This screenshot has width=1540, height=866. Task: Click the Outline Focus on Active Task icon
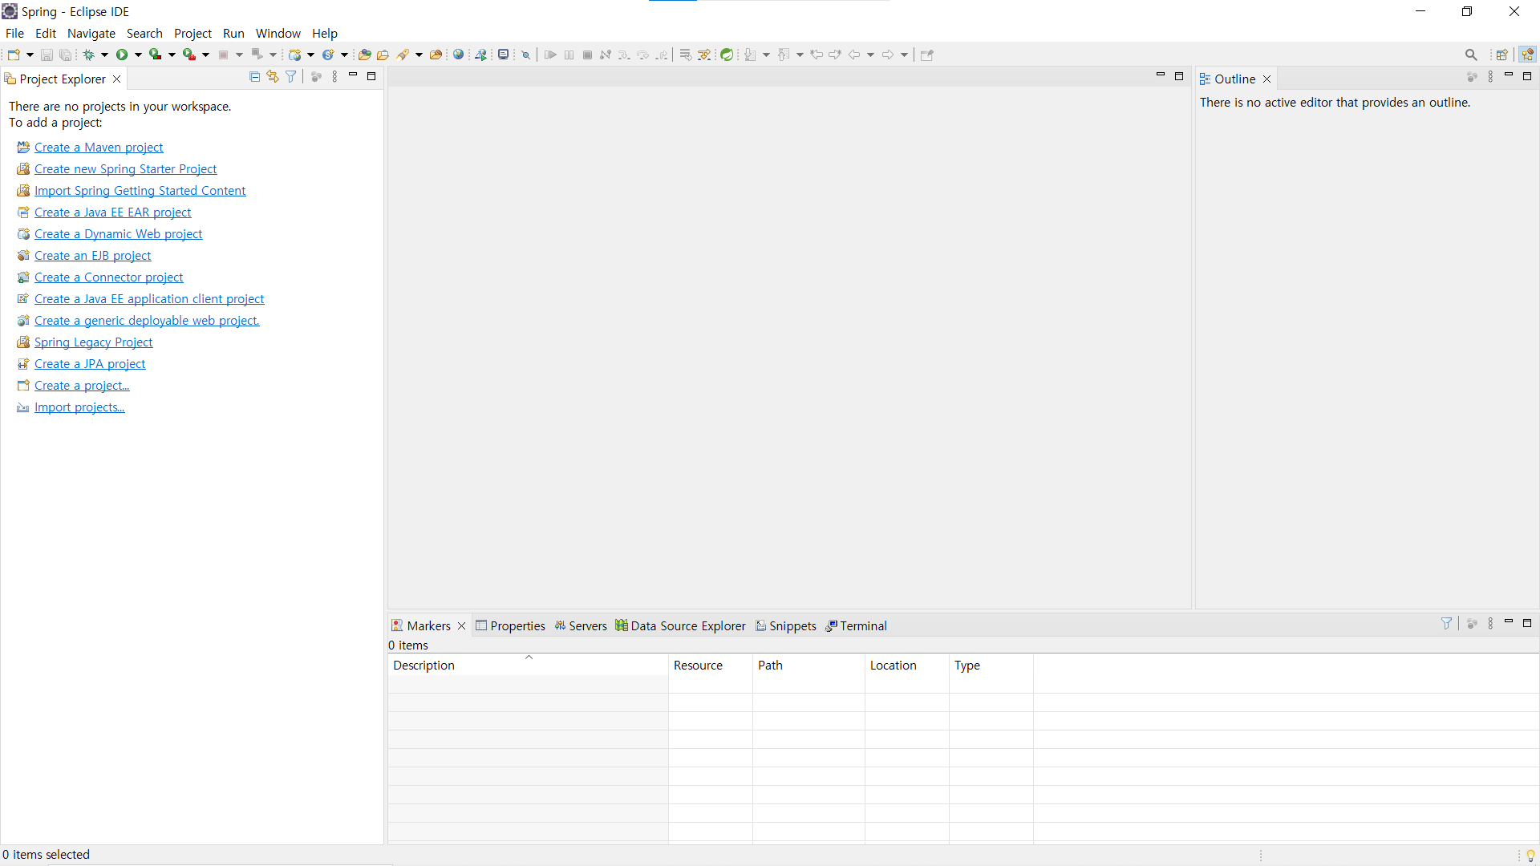(x=1472, y=77)
